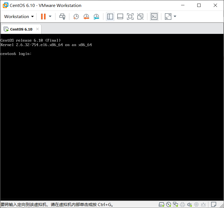Send Ctrl+Alt+Del to the virtual machine
This screenshot has height=208, width=224.
pyautogui.click(x=62, y=16)
